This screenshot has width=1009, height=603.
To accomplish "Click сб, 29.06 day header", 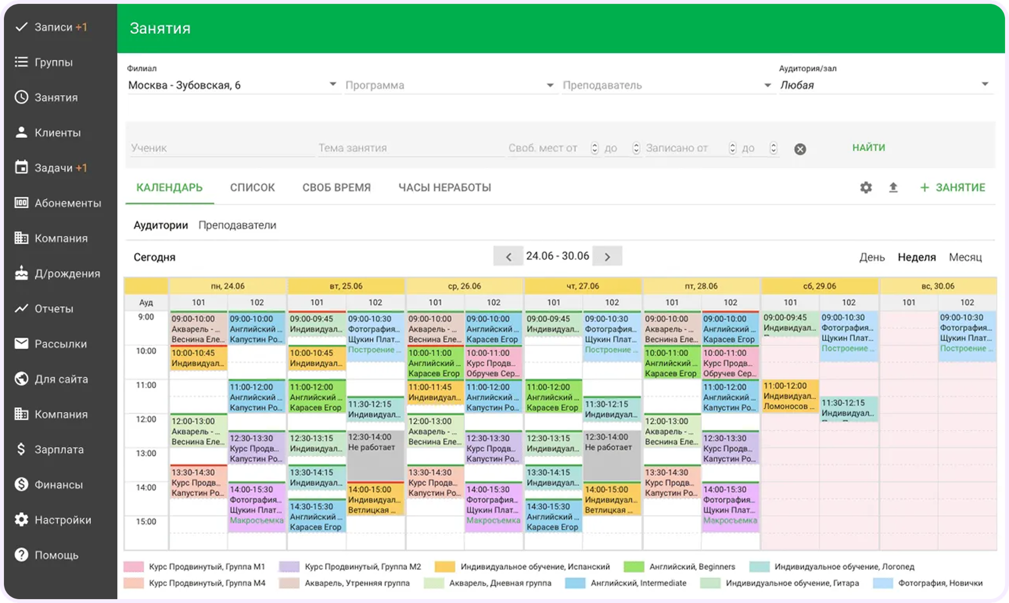I will pyautogui.click(x=819, y=286).
